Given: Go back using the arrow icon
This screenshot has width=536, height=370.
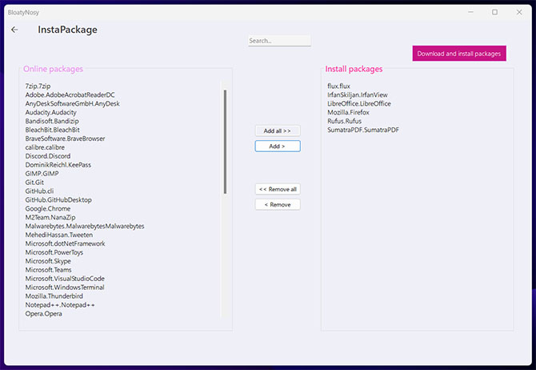Looking at the screenshot, I should point(14,30).
